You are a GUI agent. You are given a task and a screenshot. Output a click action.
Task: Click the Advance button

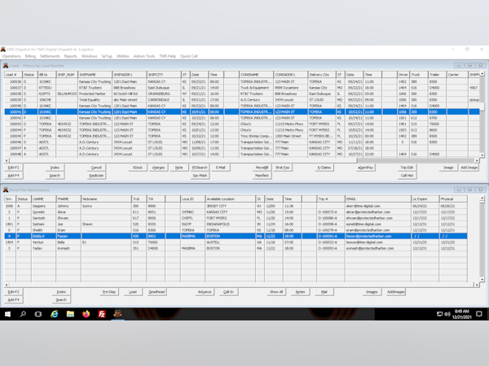click(205, 292)
